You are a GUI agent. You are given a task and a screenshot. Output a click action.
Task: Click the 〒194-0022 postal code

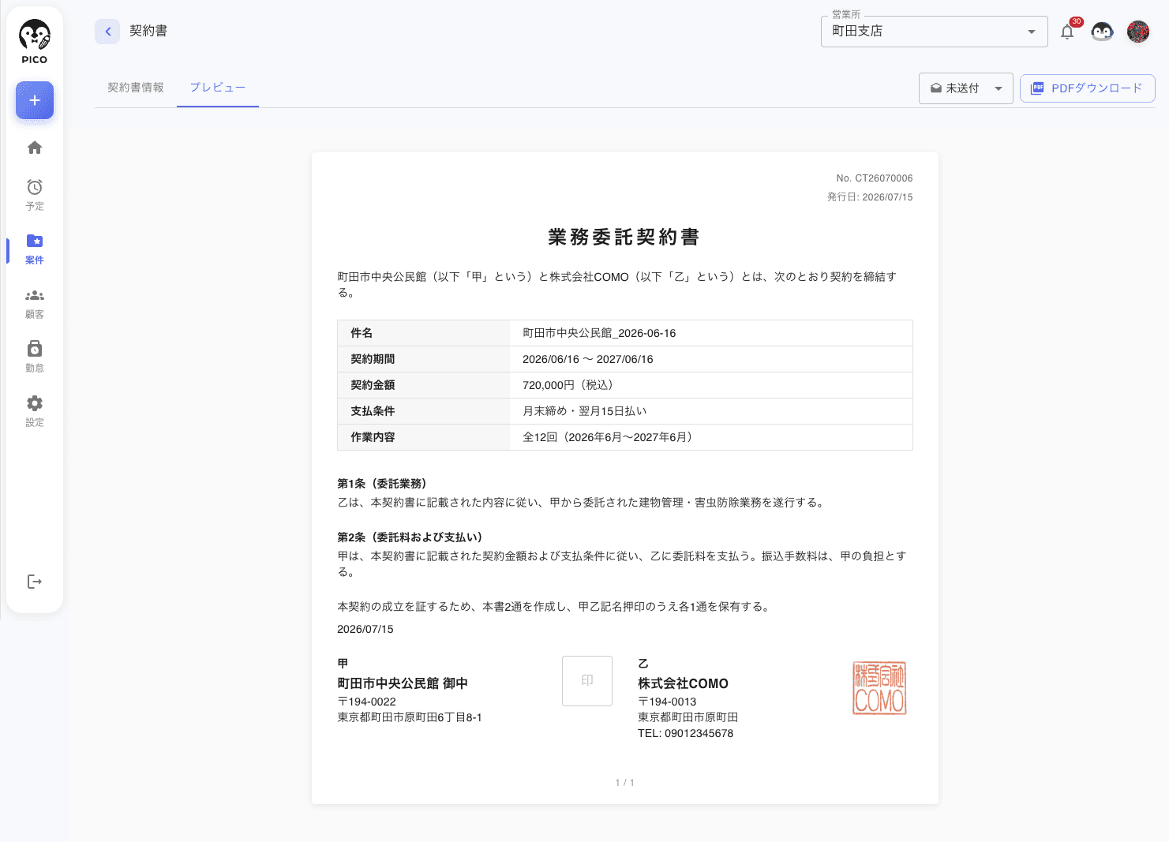(366, 702)
